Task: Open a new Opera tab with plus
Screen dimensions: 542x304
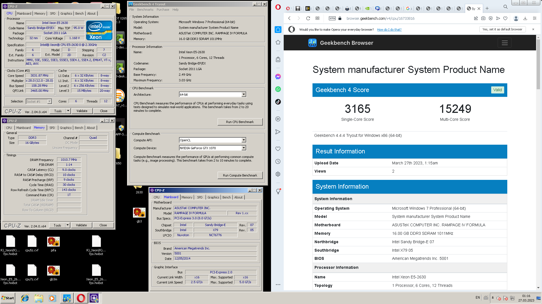Action: 487,8
